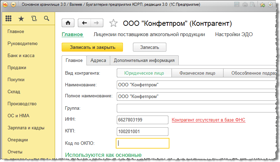Open the main menu dropdown in title bar
280x162 pixels.
click(13, 5)
